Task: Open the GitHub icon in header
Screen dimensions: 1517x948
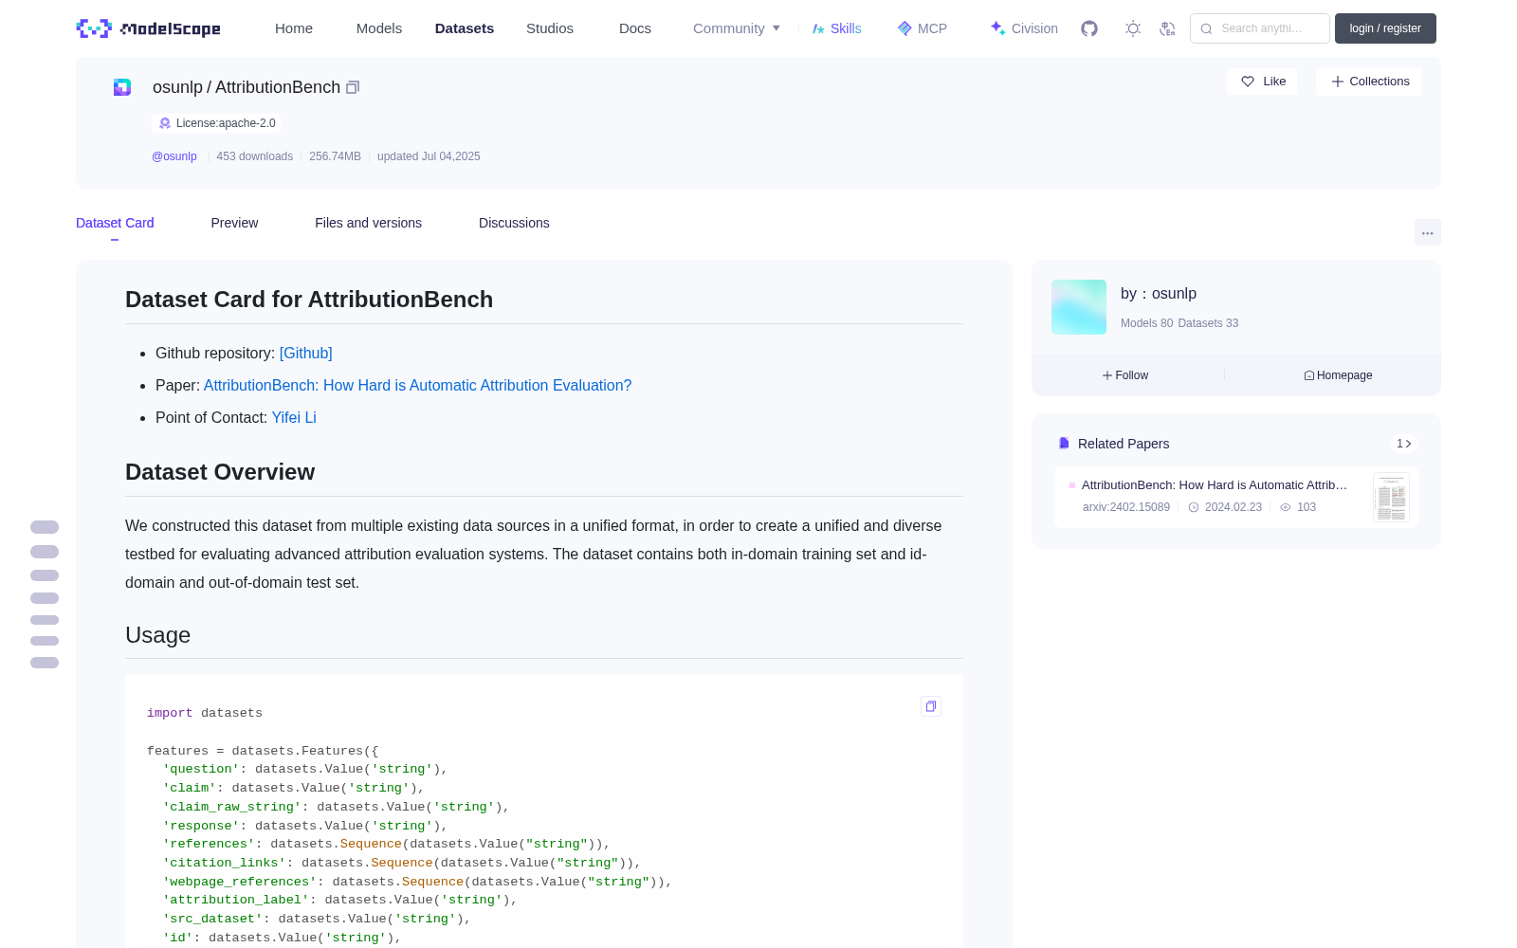Action: [x=1089, y=28]
